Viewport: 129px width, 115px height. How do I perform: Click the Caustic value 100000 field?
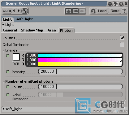pyautogui.click(x=47, y=87)
